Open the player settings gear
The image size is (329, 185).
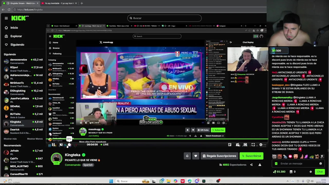pos(261,145)
